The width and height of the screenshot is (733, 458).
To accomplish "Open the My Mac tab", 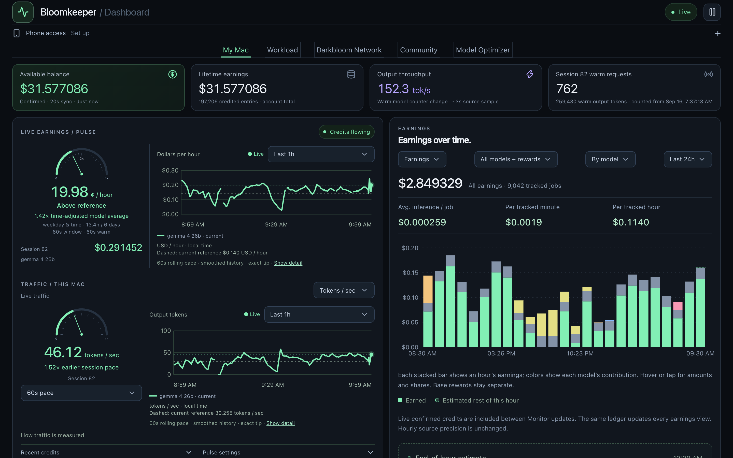I will [236, 50].
